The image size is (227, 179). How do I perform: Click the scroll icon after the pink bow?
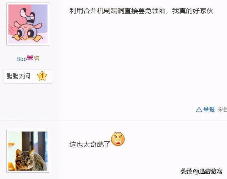coord(37,58)
